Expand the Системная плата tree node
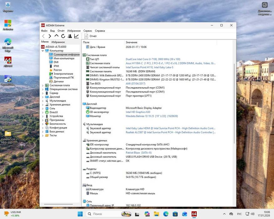 (x=43, y=85)
